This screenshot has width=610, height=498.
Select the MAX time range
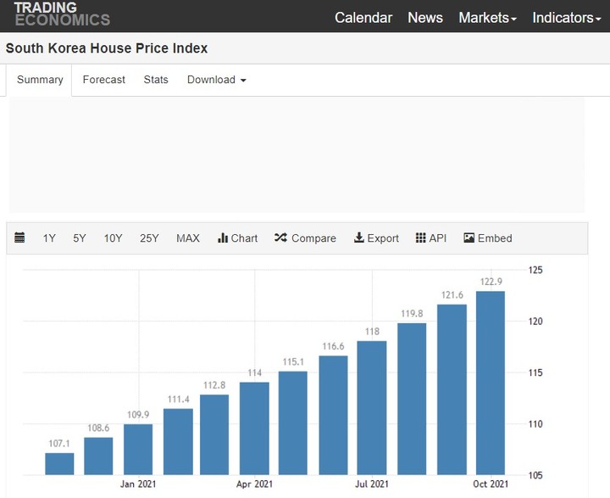[x=188, y=238]
